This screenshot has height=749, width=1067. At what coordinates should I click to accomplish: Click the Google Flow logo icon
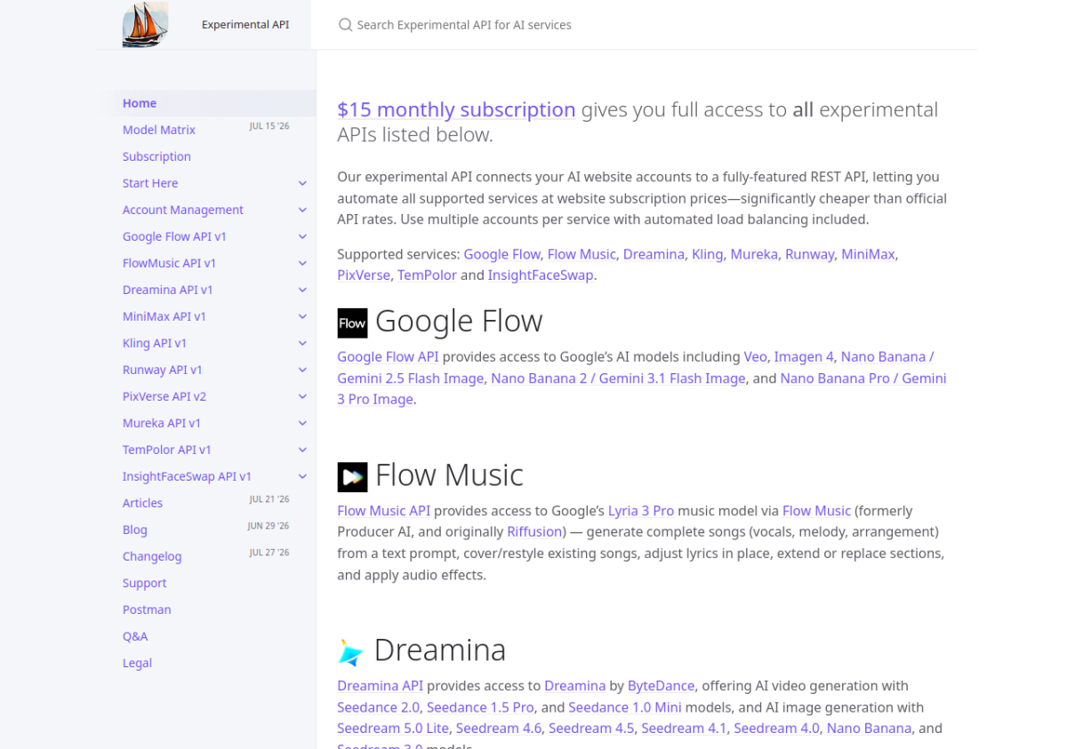(352, 323)
